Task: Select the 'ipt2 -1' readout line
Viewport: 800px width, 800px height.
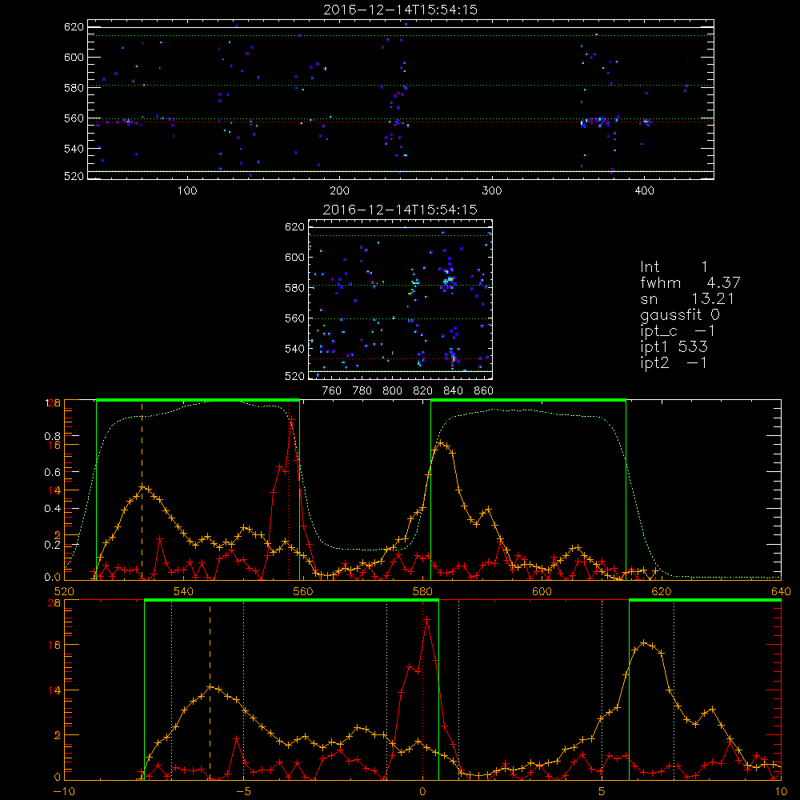Action: coord(674,362)
